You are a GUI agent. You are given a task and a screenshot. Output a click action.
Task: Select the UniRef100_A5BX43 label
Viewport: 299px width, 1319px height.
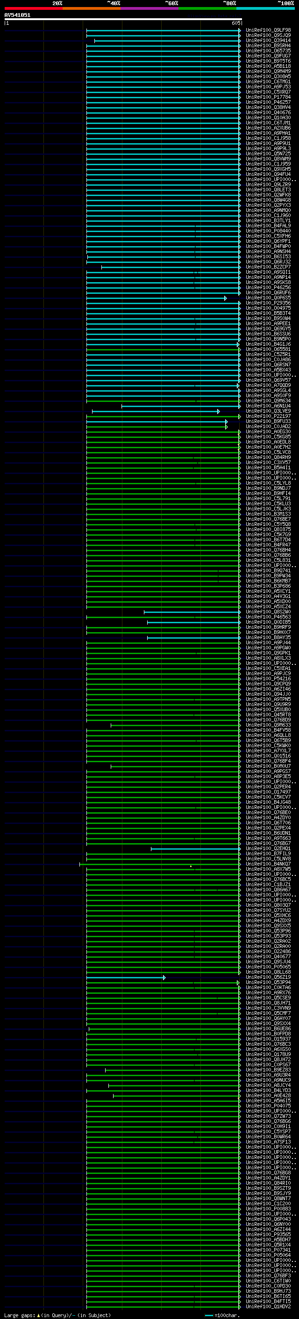pos(268,370)
